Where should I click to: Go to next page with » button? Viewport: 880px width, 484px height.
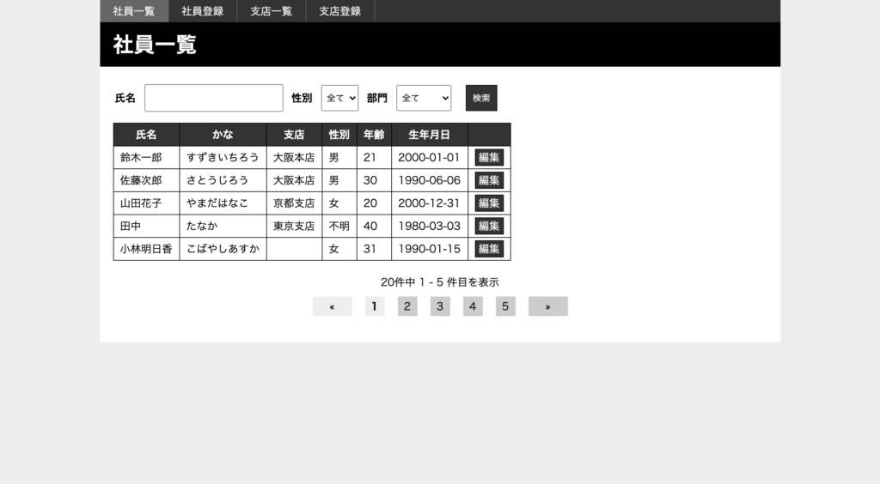point(547,306)
